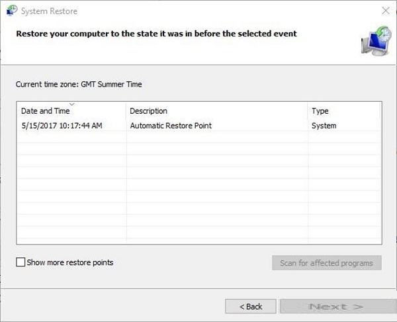Sort by the Date and Time column

[x=45, y=111]
